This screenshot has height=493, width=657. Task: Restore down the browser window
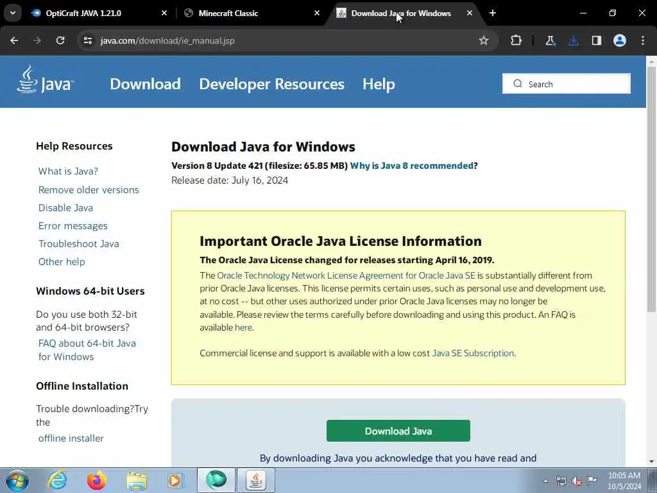point(613,13)
